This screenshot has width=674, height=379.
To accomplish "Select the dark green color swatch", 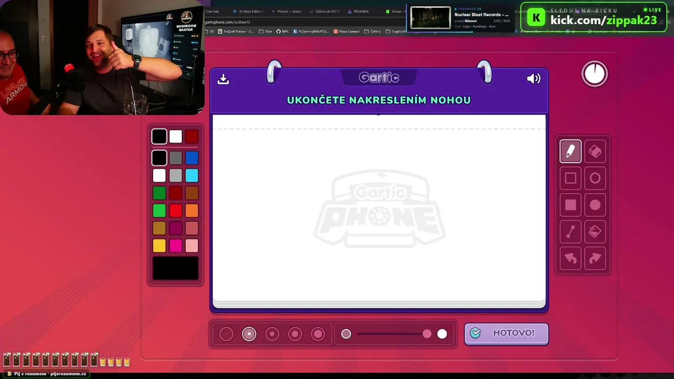I will pyautogui.click(x=159, y=193).
